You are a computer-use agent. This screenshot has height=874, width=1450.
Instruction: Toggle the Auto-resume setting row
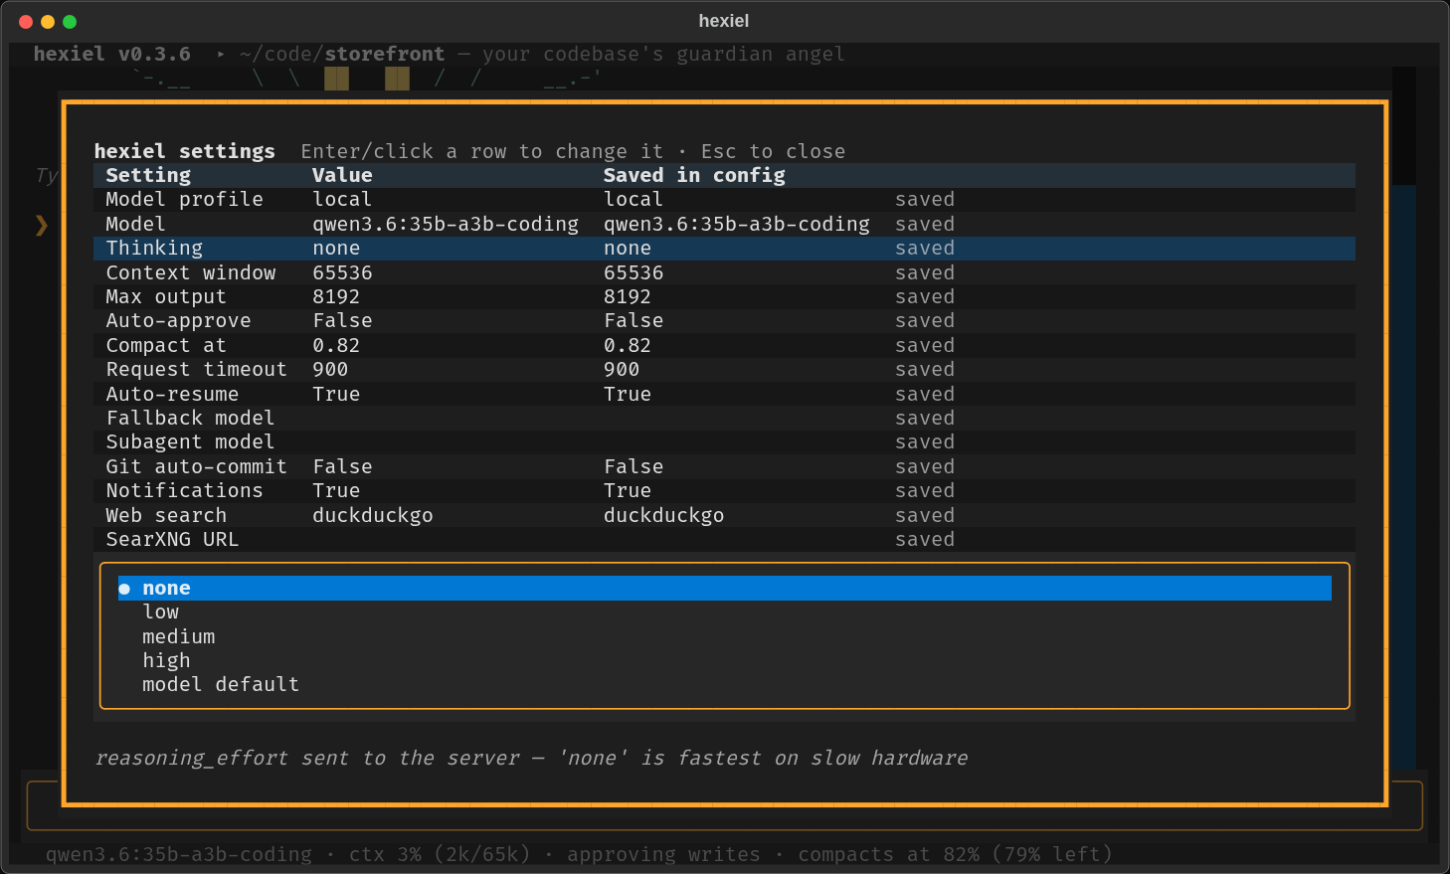(725, 394)
